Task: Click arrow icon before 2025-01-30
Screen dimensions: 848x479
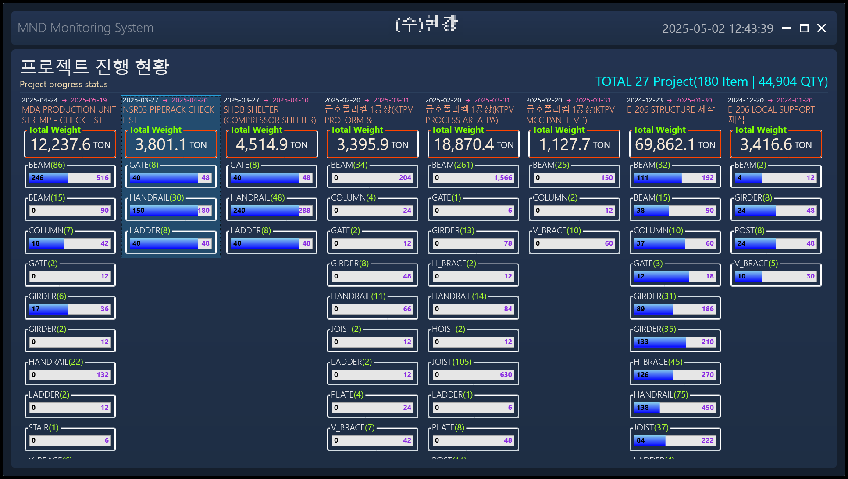Action: (670, 100)
